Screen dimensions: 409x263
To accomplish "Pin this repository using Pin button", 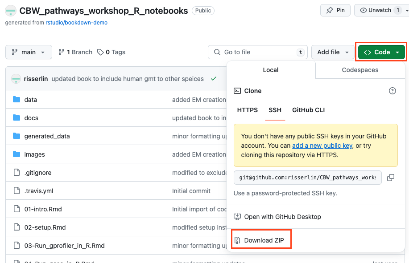I will point(335,10).
